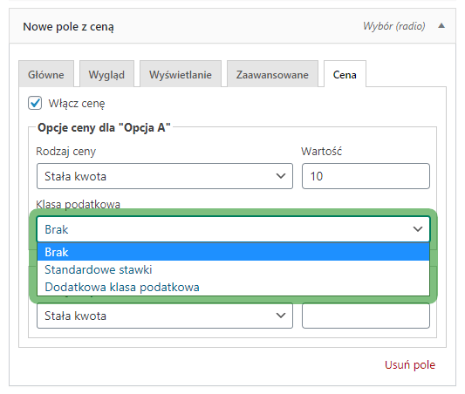The width and height of the screenshot is (465, 394).
Task: Click chevron on first Stała kwota select
Action: pos(281,176)
